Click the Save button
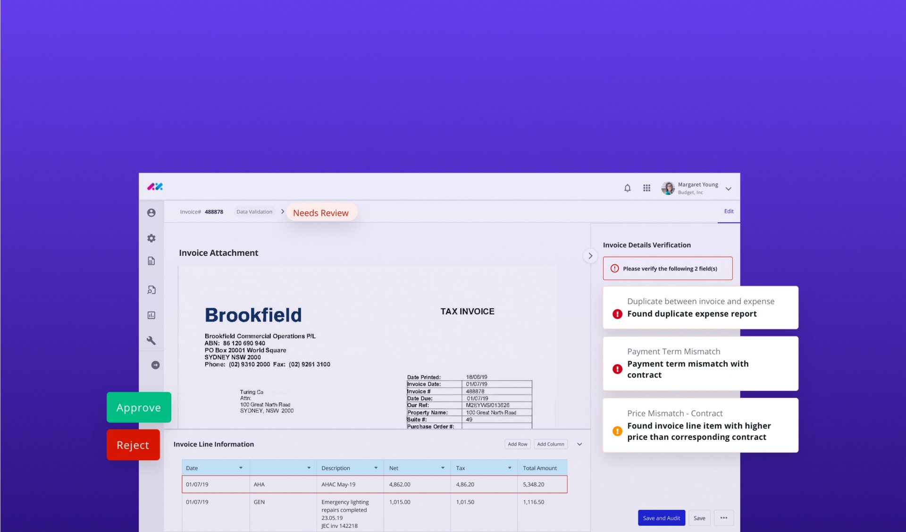Screen dimensions: 906x532 click(699, 518)
